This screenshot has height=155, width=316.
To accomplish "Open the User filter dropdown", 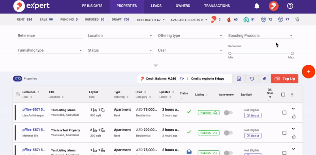I will pyautogui.click(x=191, y=50).
